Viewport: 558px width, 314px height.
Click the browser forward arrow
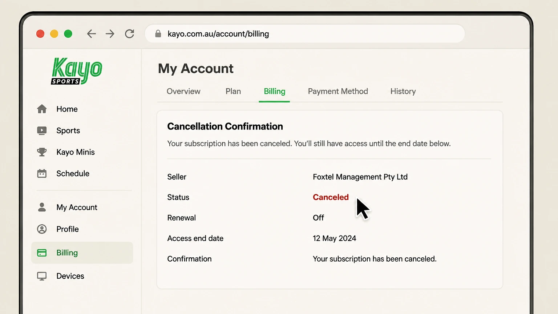click(x=110, y=34)
